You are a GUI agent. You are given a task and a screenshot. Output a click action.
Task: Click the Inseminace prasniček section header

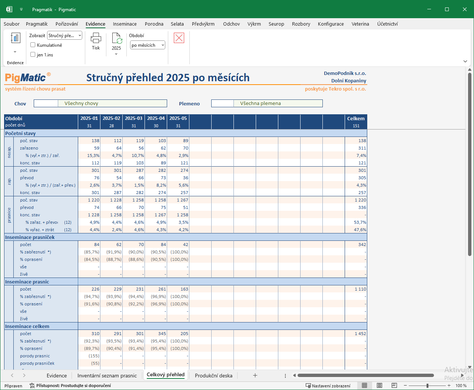point(30,237)
